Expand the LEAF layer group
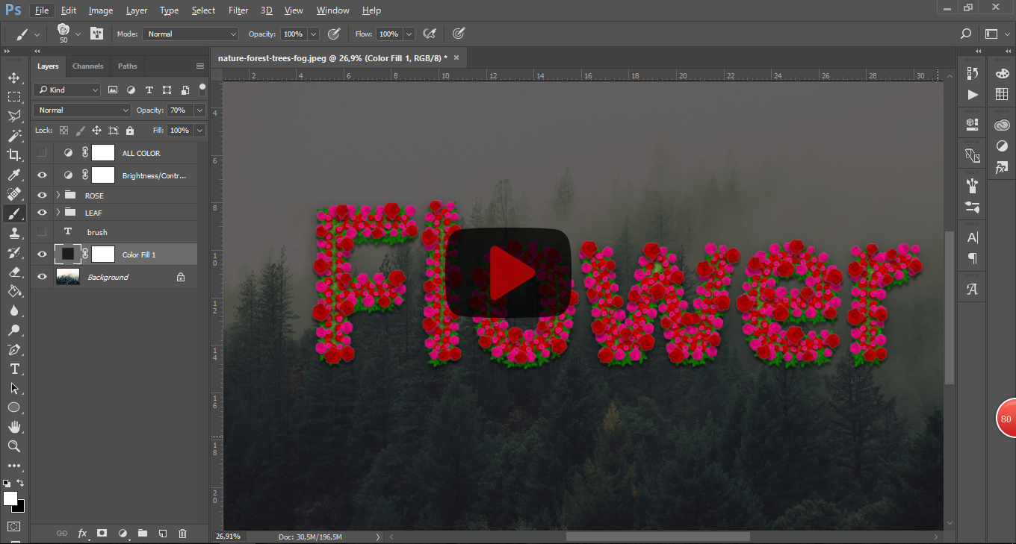This screenshot has width=1016, height=544. [x=58, y=213]
